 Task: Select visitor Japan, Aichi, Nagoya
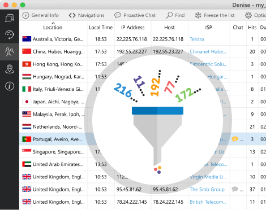(59, 102)
